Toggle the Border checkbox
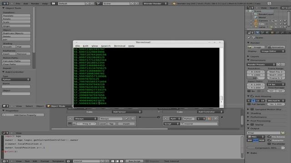Viewport: 291px width, 163px height. pos(249,91)
